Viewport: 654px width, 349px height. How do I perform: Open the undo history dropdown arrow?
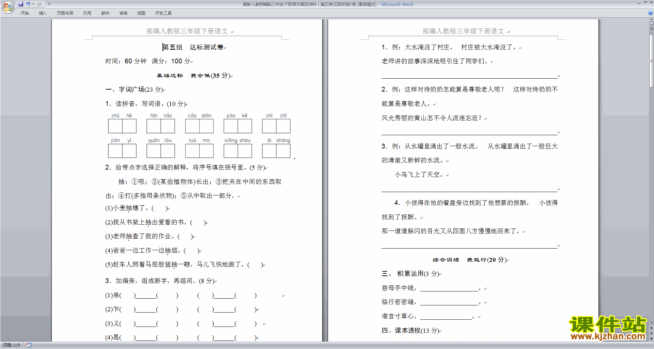point(33,4)
